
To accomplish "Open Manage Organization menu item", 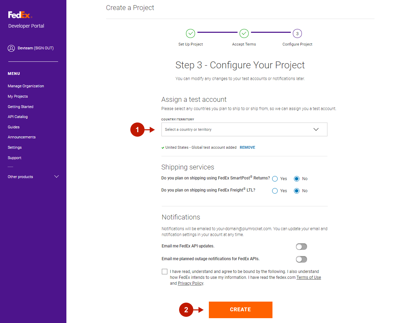I will 26,86.
